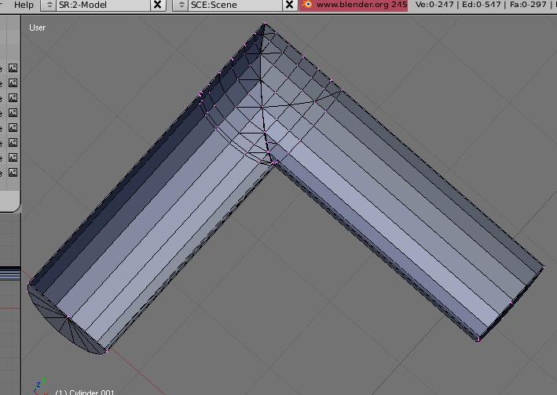Delete SCE:Scene with its X button

pyautogui.click(x=290, y=5)
